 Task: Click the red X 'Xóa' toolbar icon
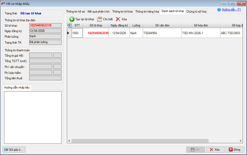point(118,19)
